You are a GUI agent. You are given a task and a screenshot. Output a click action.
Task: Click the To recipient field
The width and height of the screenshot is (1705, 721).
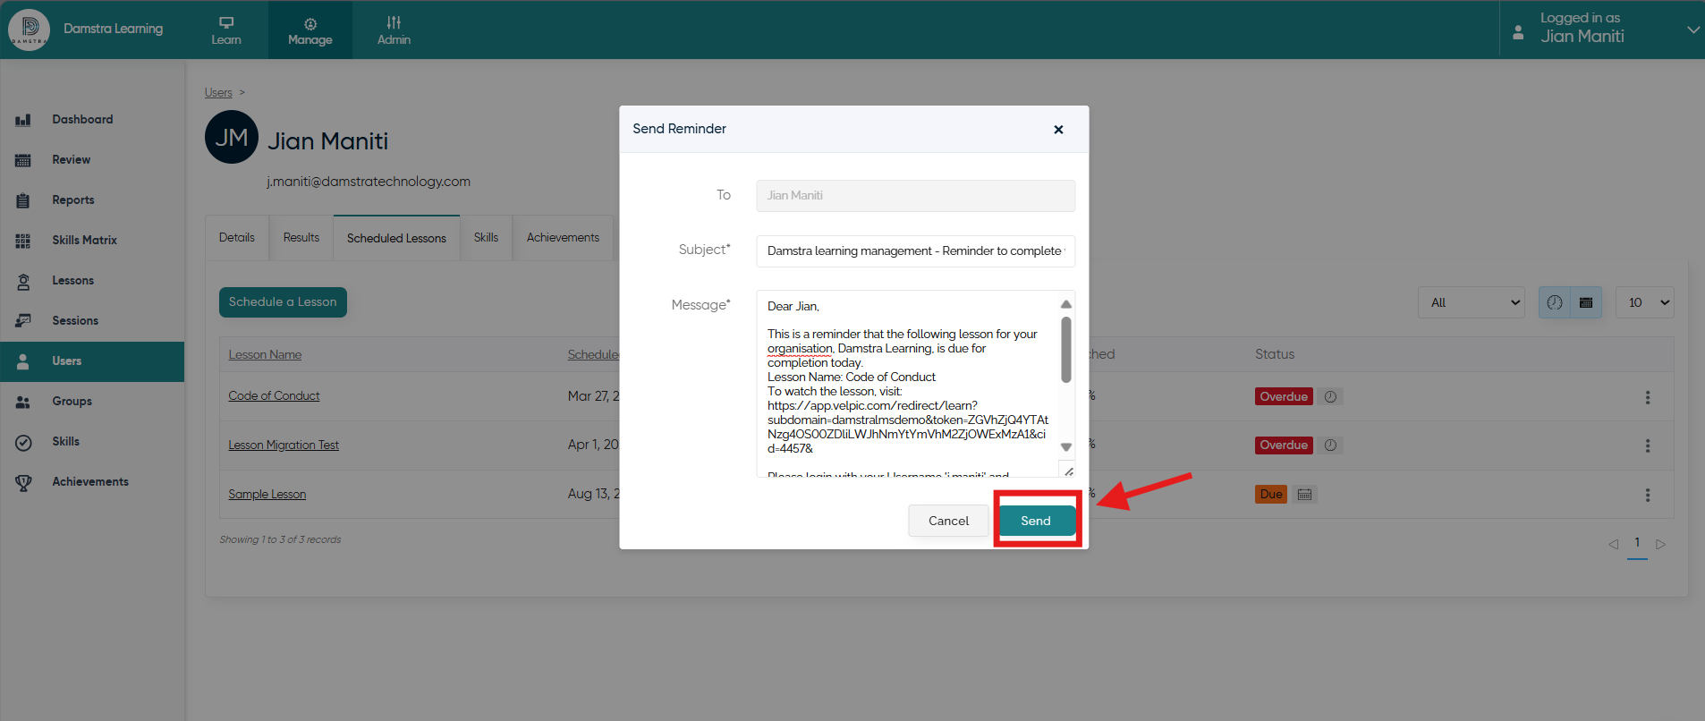tap(915, 196)
